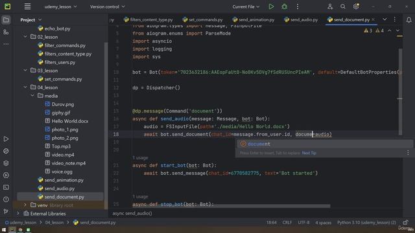Select Durov.png in media folder
Image resolution: width=415 pixels, height=233 pixels.
[63, 104]
